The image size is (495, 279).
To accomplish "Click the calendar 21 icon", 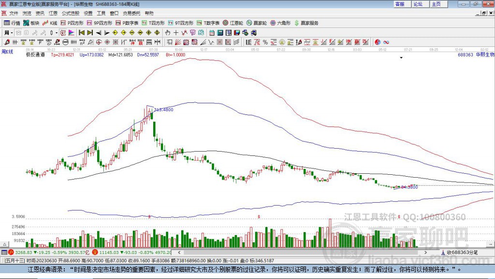I will (x=212, y=33).
